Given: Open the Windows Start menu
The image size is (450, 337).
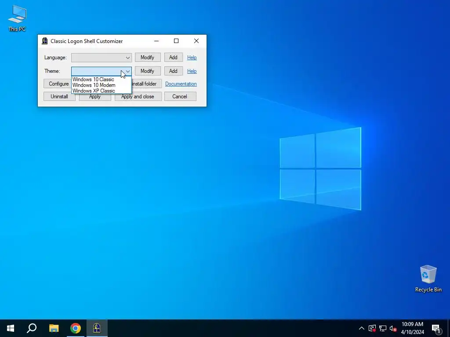Looking at the screenshot, I should [x=11, y=328].
